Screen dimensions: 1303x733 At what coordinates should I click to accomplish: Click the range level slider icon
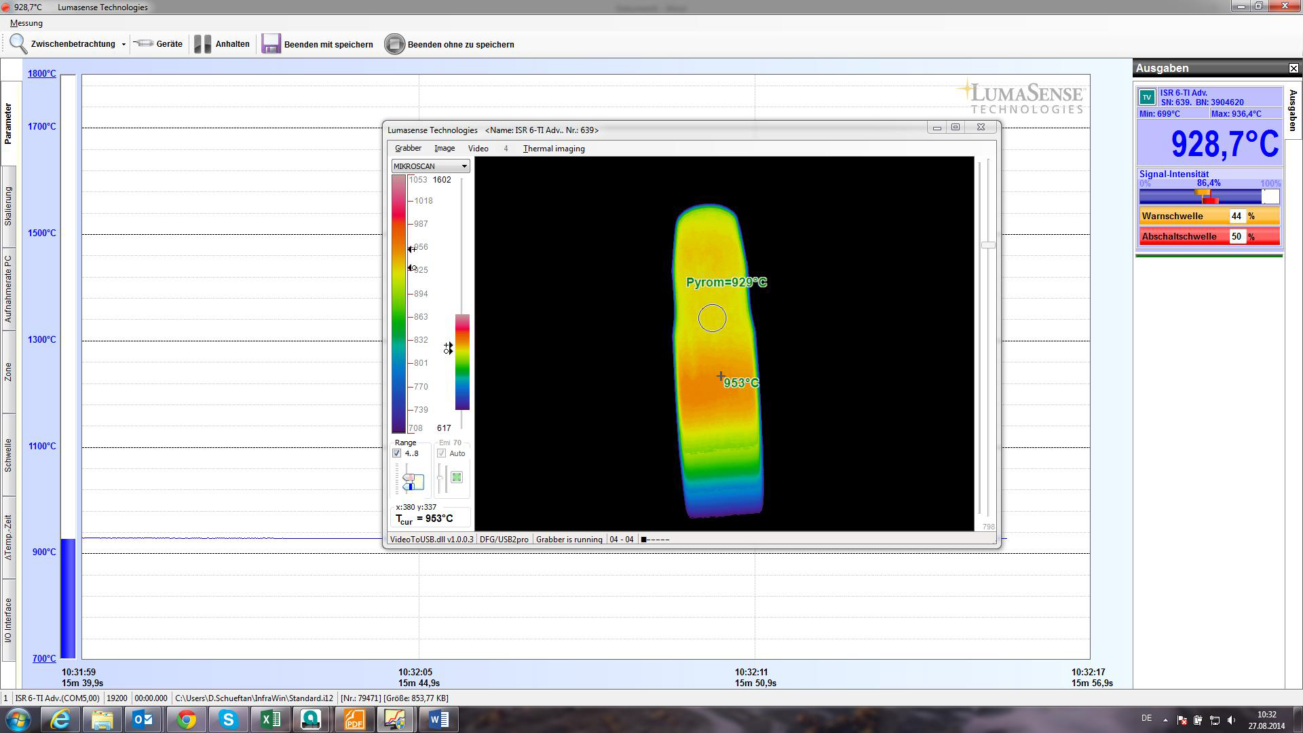[x=413, y=481]
